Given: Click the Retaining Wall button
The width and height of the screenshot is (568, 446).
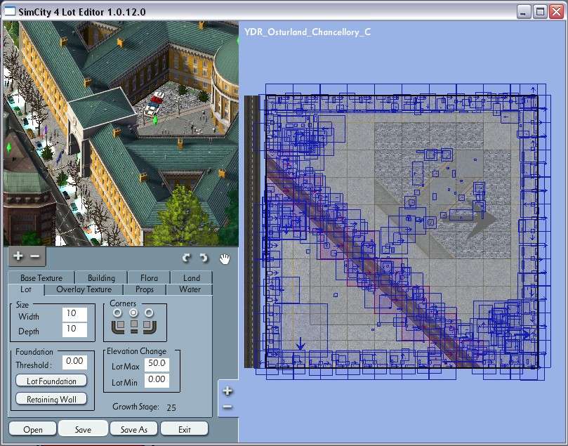Looking at the screenshot, I should coord(51,399).
